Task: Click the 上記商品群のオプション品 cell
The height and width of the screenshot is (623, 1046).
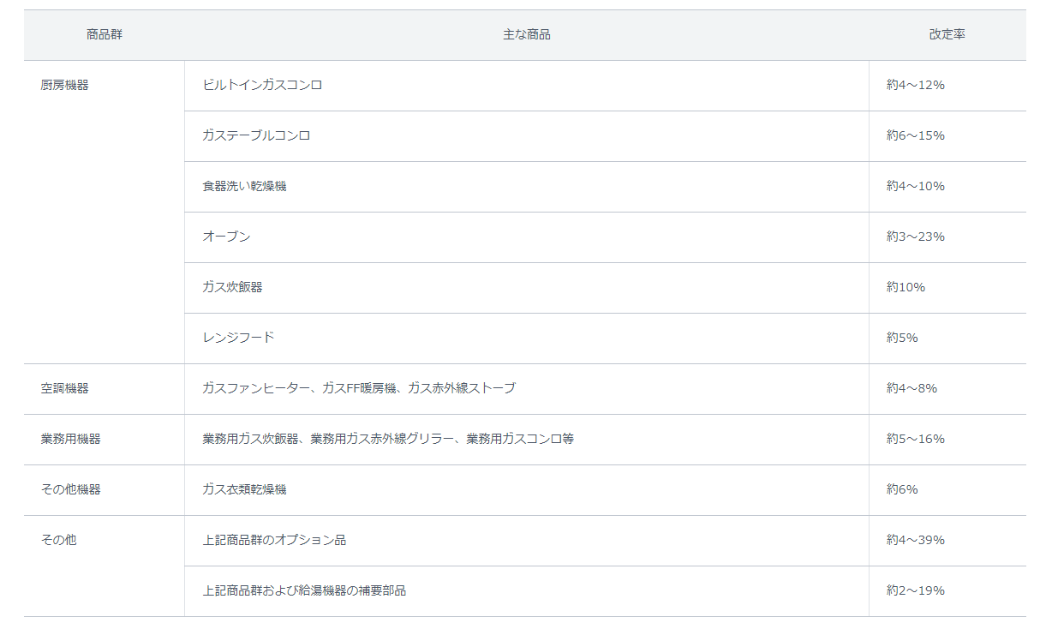Action: (274, 540)
